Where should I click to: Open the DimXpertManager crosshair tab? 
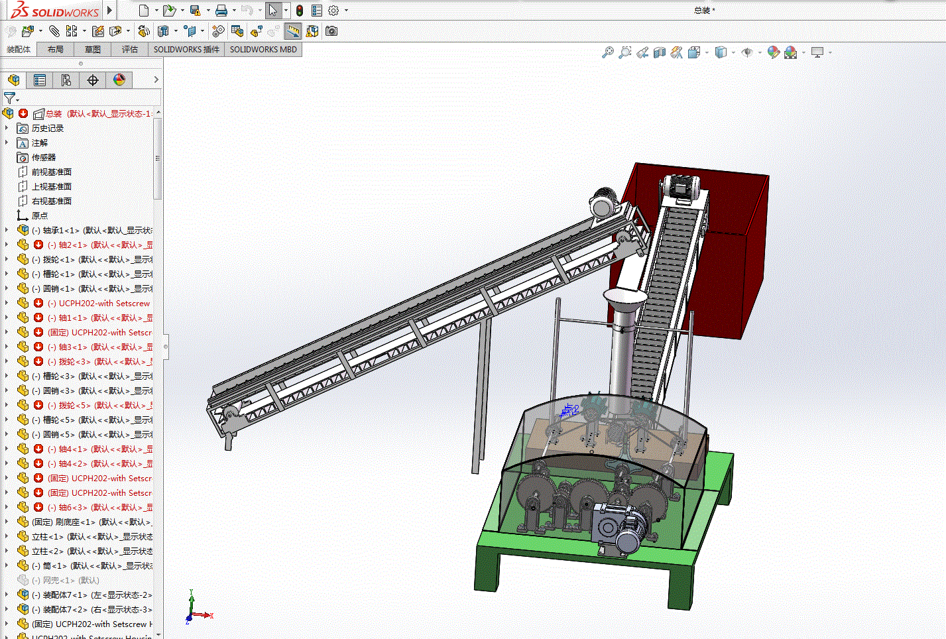point(93,80)
